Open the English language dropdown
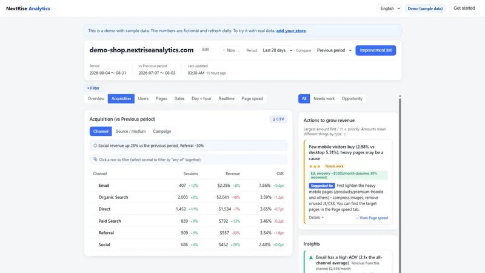The height and width of the screenshot is (273, 485). point(389,8)
